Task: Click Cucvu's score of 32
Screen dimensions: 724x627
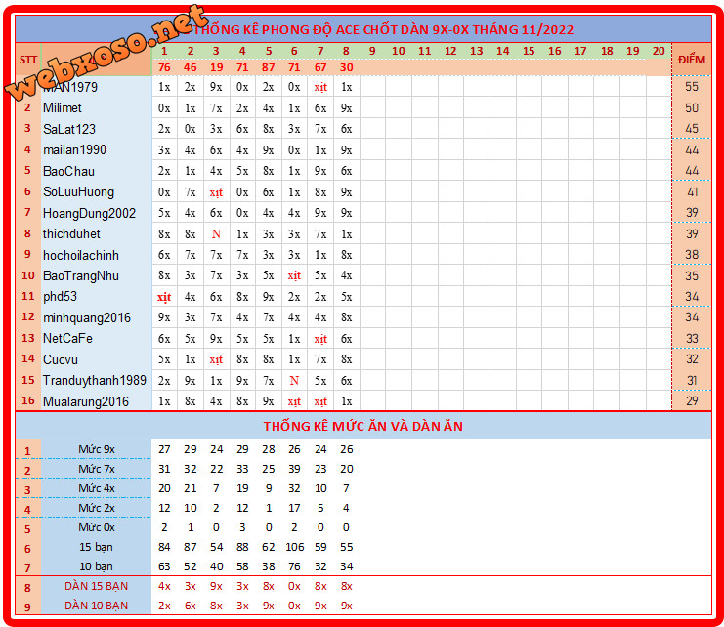Action: pos(691,359)
